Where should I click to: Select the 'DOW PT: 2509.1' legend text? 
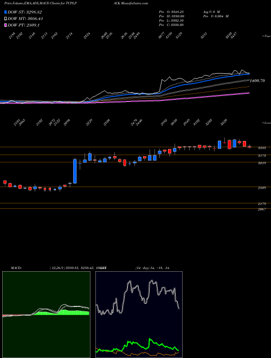coord(24,25)
